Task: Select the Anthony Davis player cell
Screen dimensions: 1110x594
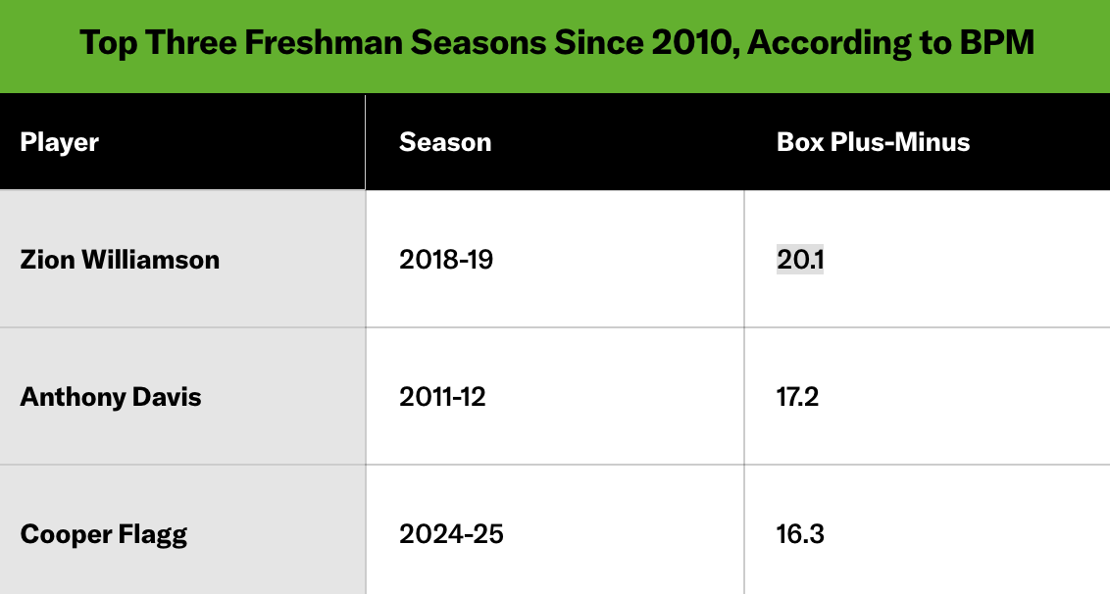Action: (x=111, y=397)
